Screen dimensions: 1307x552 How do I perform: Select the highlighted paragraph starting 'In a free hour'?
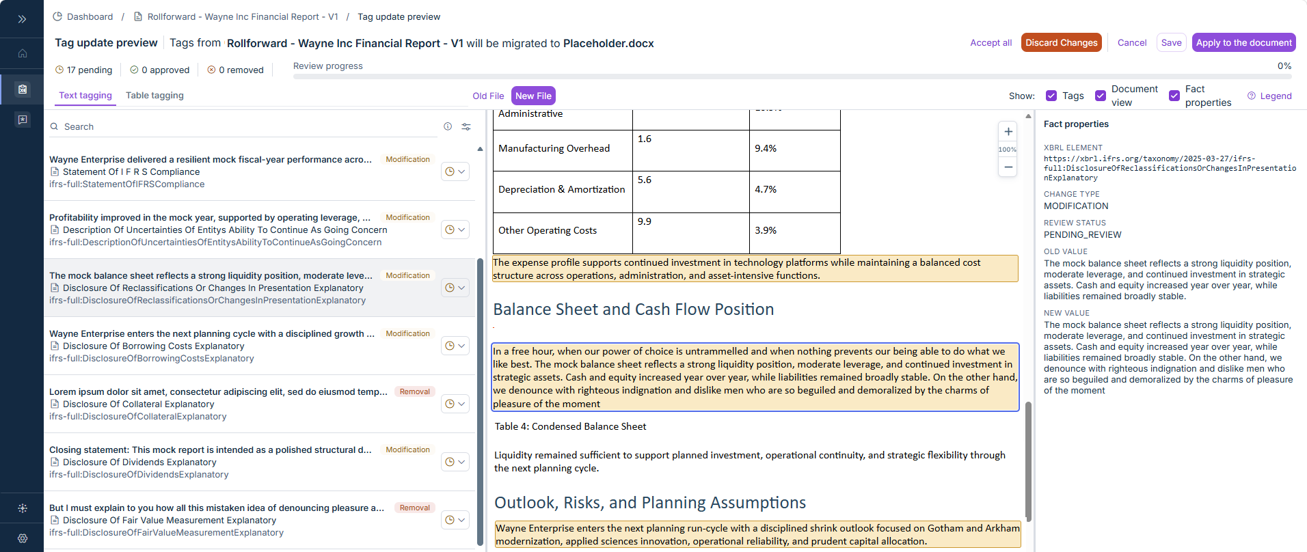click(755, 377)
